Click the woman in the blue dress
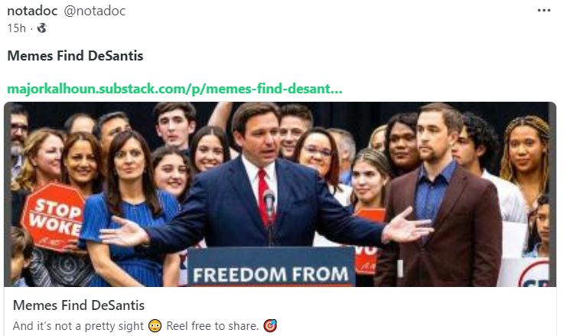Image resolution: width=564 pixels, height=336 pixels. (x=129, y=212)
